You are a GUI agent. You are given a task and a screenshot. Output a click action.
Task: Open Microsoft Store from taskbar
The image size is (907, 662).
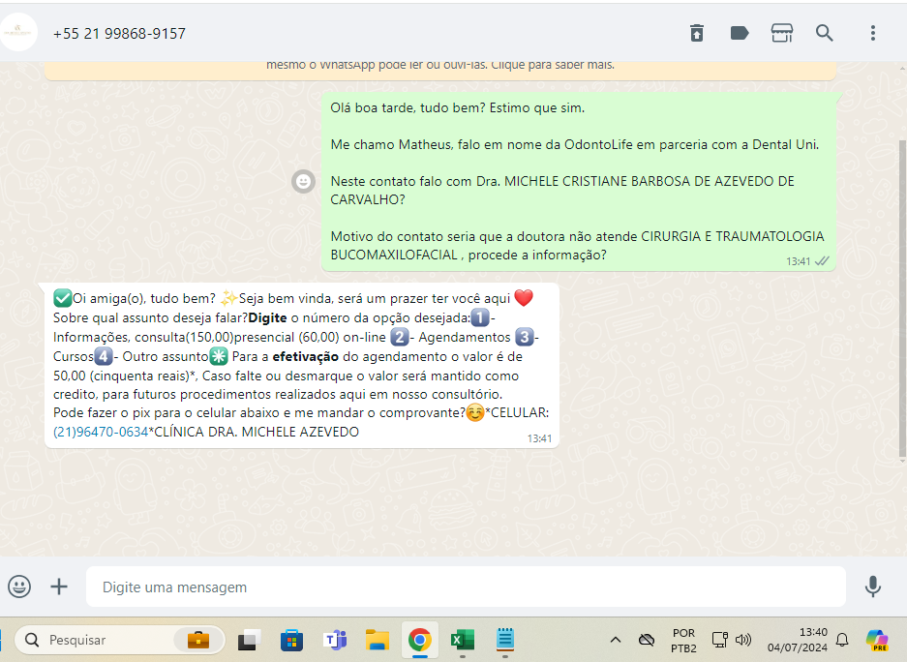click(291, 640)
